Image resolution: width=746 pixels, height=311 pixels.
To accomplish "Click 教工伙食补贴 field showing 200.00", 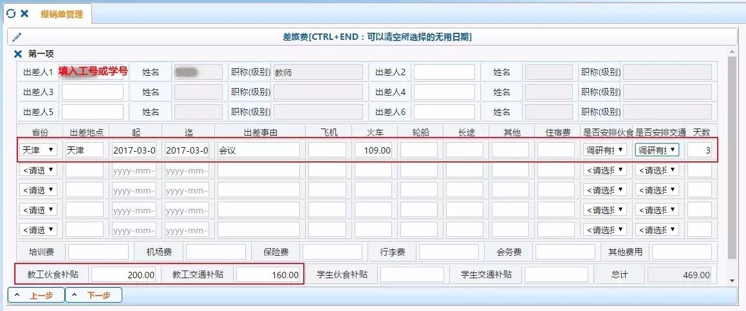I will (x=124, y=274).
